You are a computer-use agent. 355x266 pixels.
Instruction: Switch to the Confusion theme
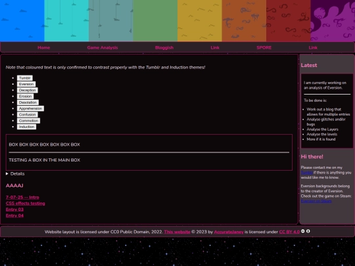point(28,115)
